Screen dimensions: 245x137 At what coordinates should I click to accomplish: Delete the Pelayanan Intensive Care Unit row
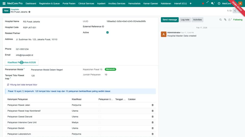click(153, 122)
